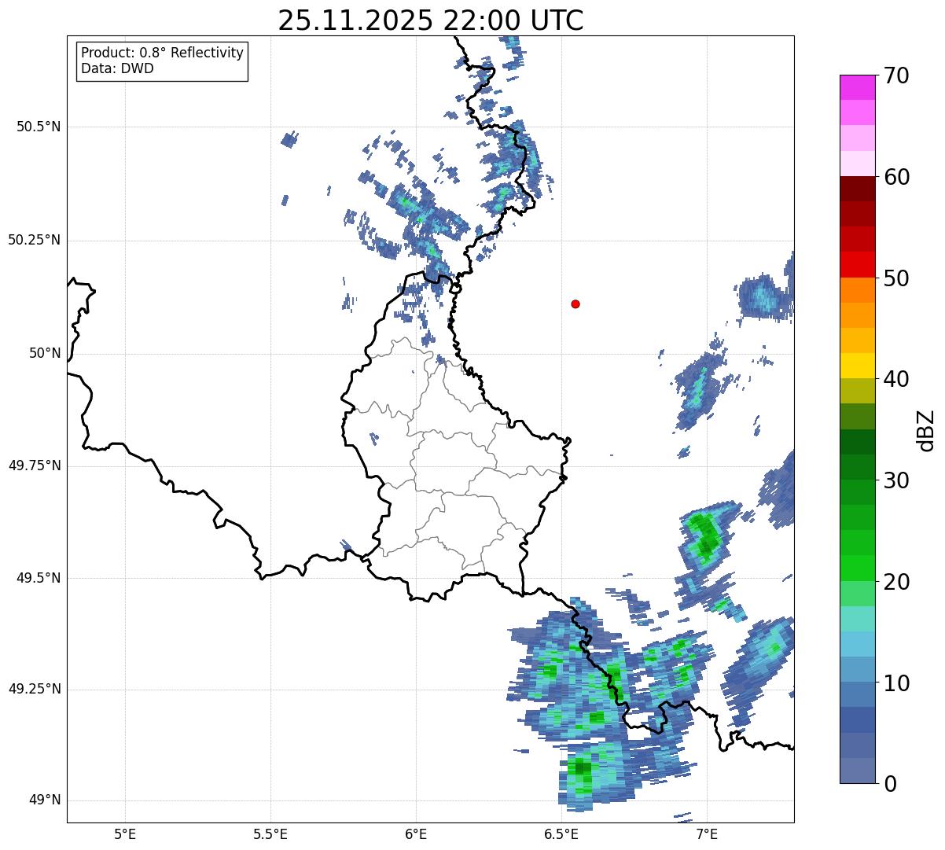The height and width of the screenshot is (850, 945).
Task: Click the yellow swatch above 40 dBZ
Action: tap(857, 366)
